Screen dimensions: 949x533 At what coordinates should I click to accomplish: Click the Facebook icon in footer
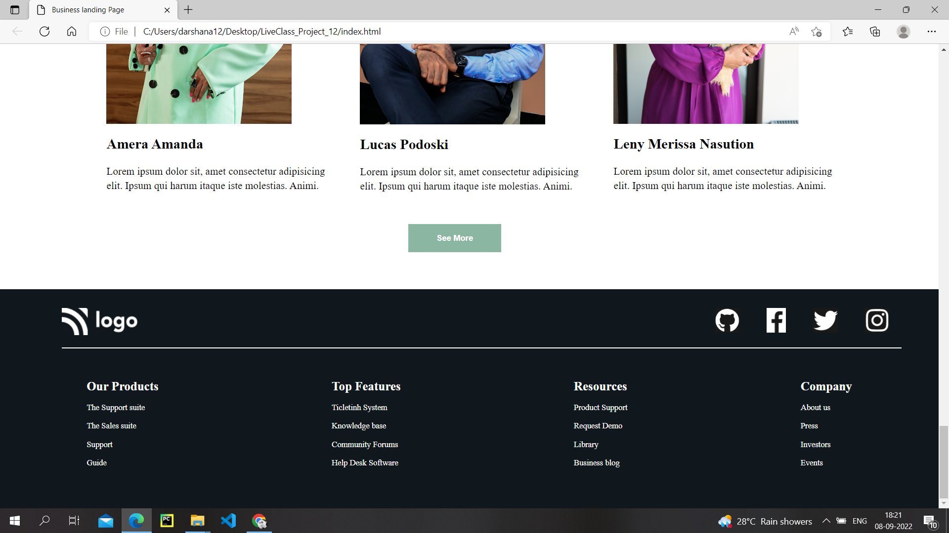(x=776, y=321)
